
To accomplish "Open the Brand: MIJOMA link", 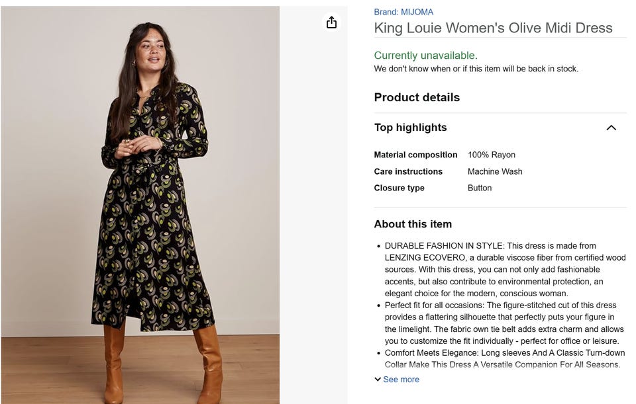I will point(403,12).
